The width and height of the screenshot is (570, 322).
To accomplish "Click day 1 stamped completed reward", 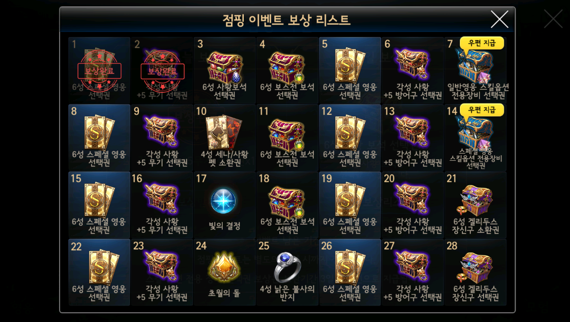I will click(x=99, y=70).
